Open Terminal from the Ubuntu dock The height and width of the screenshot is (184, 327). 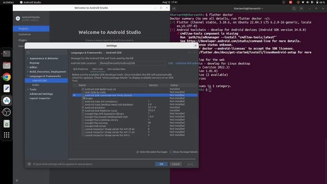click(7, 54)
